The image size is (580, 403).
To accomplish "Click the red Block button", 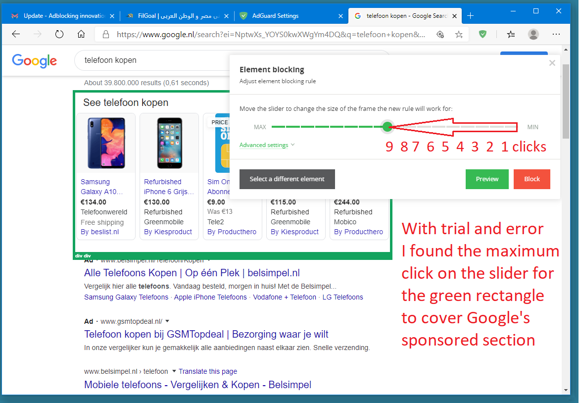I will click(x=532, y=179).
